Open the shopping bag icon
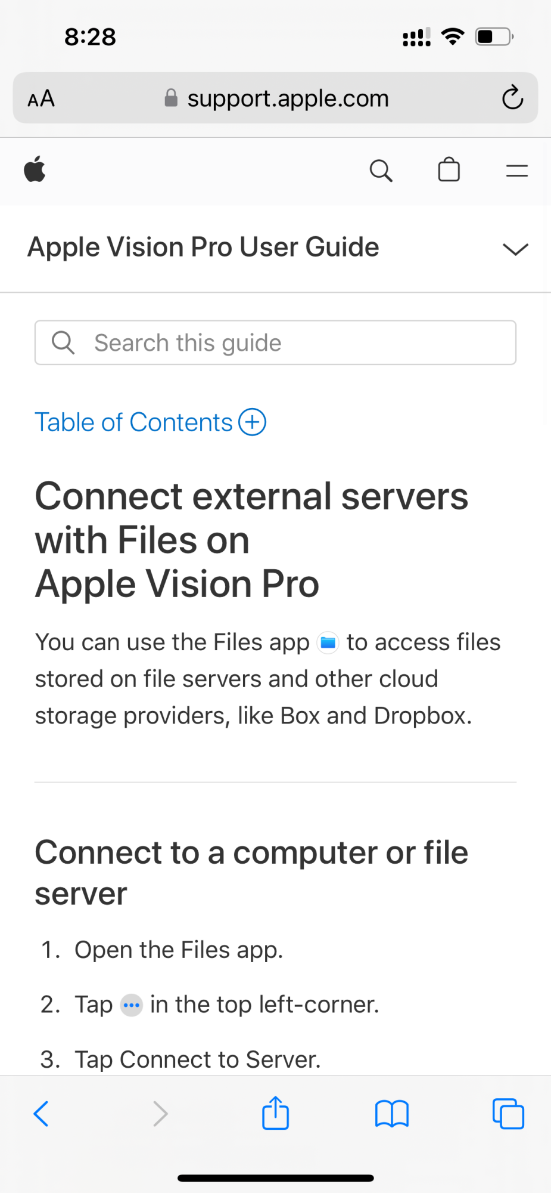 pyautogui.click(x=449, y=170)
